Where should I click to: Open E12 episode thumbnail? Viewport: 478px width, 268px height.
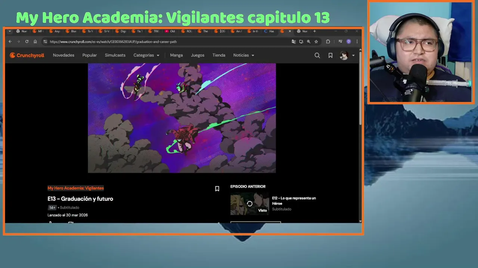[249, 204]
